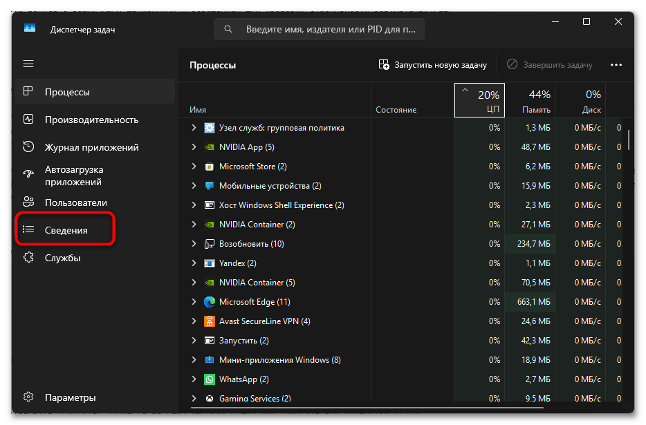Click the Performance sidebar icon

28,120
